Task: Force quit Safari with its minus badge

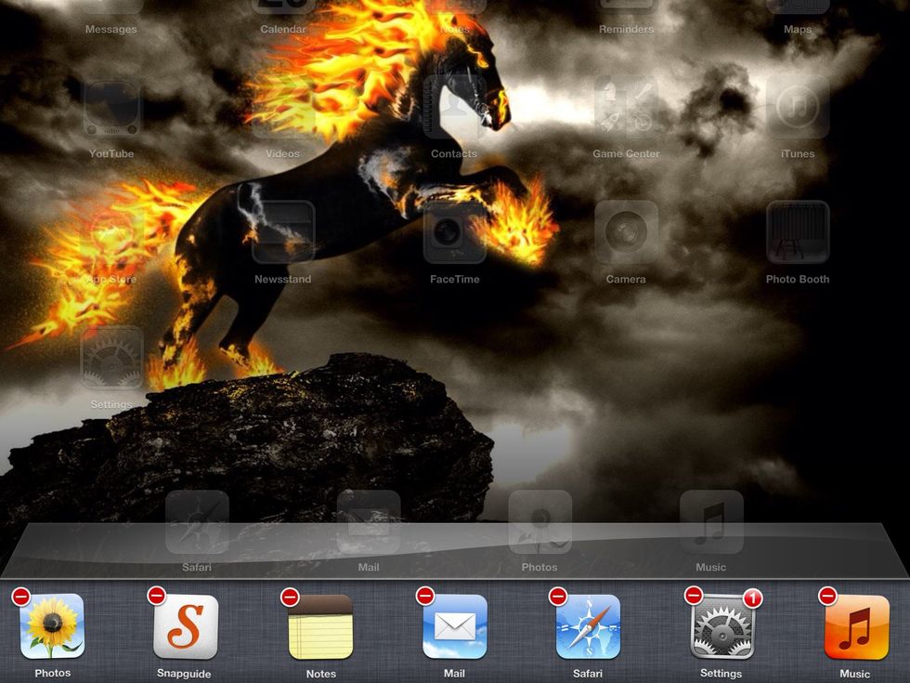Action: (558, 596)
